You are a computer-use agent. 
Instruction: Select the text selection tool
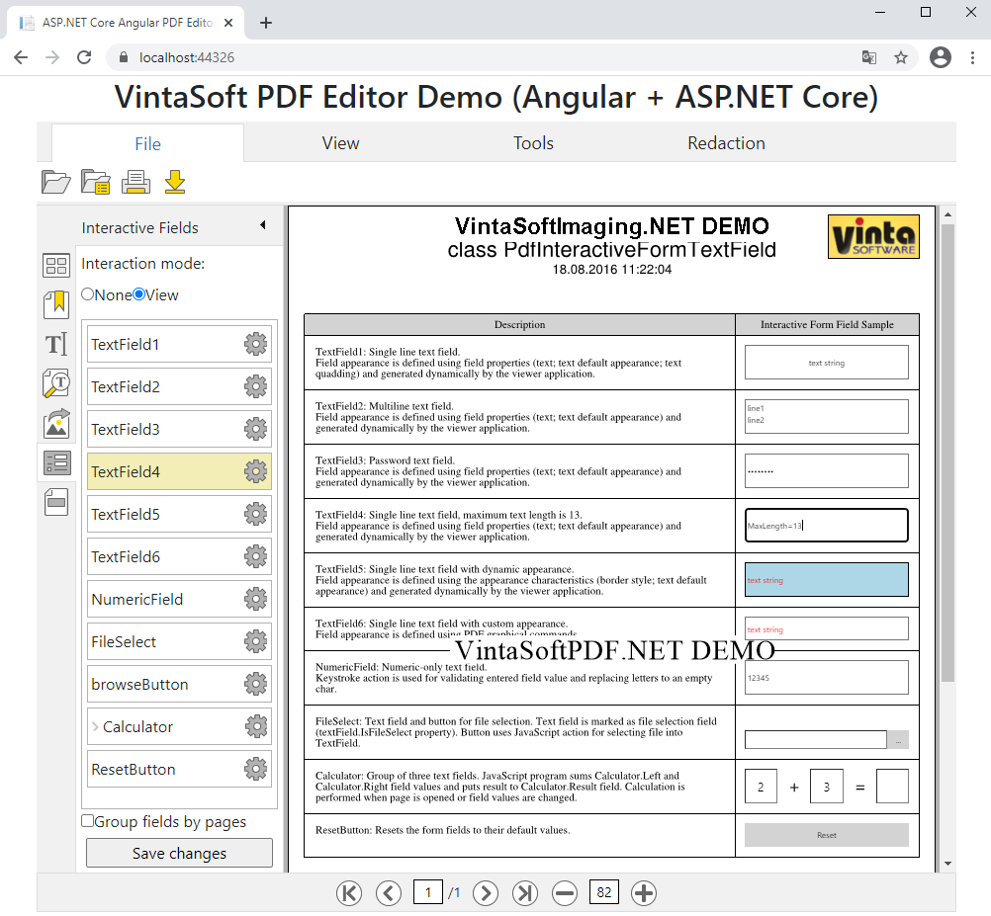[x=56, y=344]
